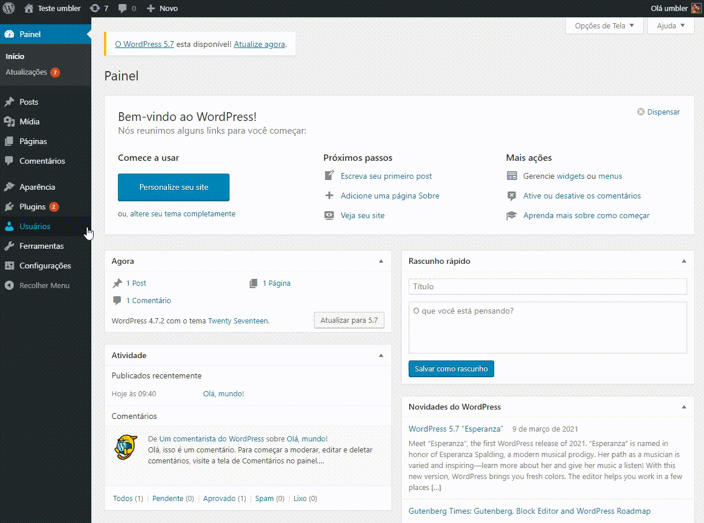704x523 pixels.
Task: Open the user avatar in top right
Action: pos(696,8)
